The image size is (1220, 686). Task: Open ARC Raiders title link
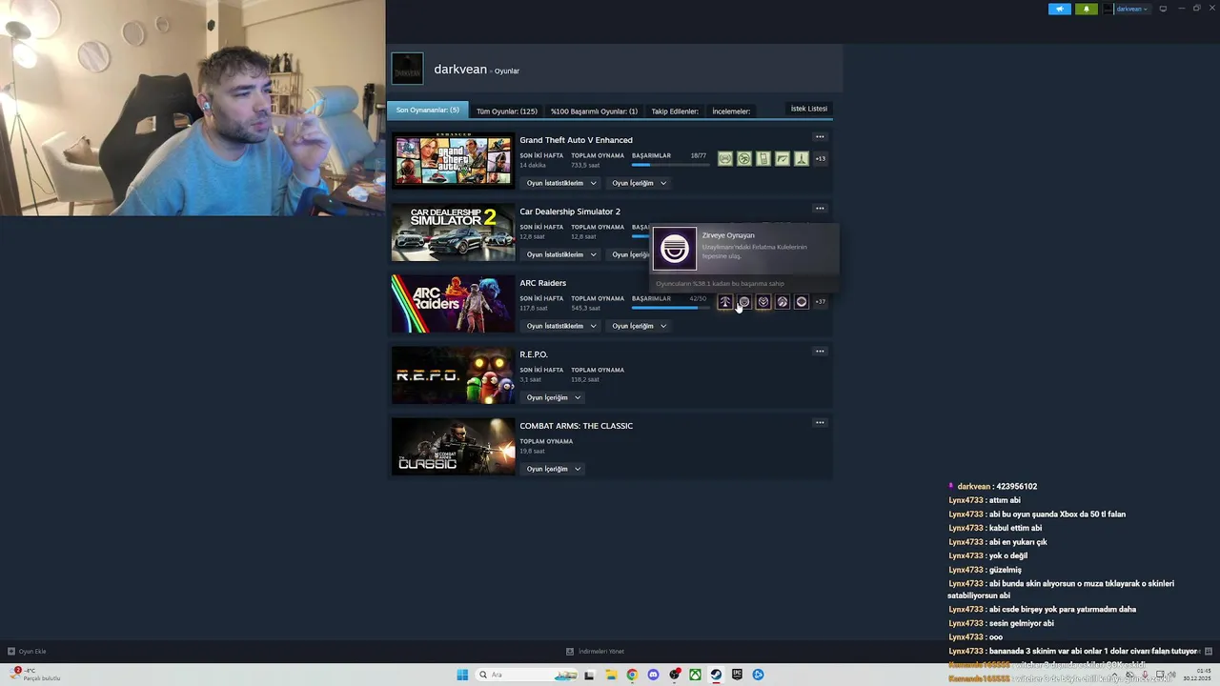(542, 283)
